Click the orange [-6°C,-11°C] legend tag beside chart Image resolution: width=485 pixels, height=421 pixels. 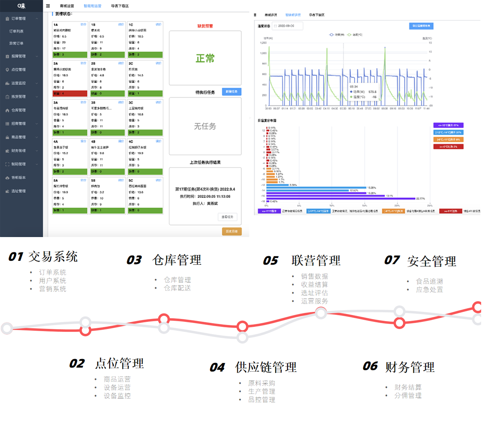448,140
